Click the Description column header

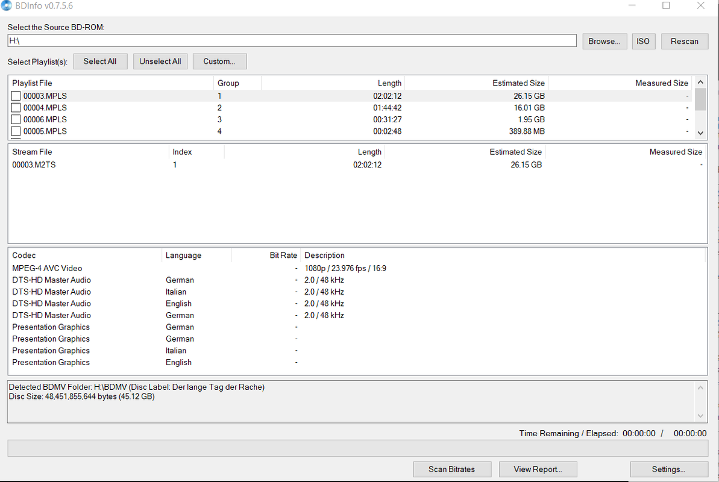coord(503,255)
